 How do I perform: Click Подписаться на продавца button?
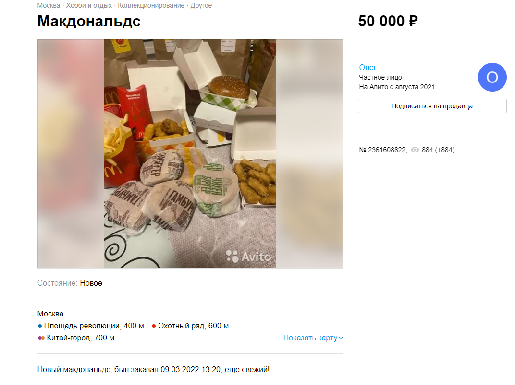(432, 106)
